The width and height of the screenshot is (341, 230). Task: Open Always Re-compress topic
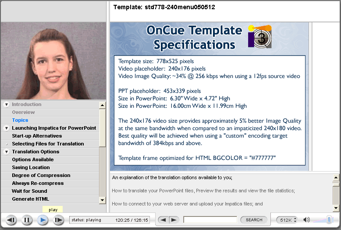coord(38,183)
